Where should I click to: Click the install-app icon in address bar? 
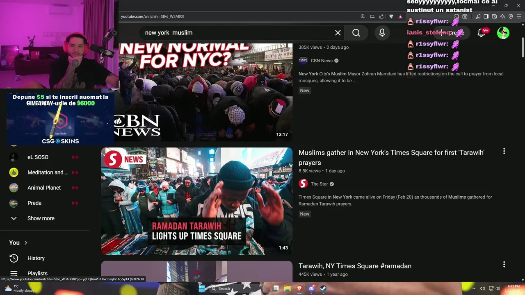tap(372, 16)
